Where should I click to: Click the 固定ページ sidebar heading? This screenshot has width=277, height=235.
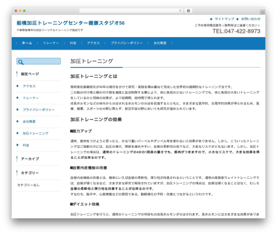pos(30,74)
